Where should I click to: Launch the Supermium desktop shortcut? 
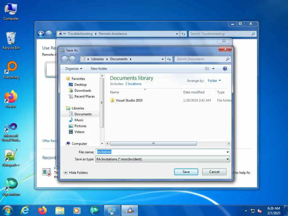(11, 187)
